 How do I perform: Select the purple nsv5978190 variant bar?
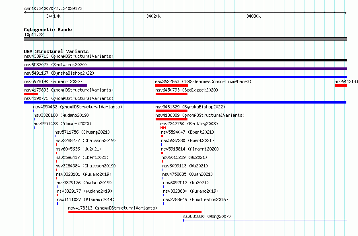coord(56,85)
